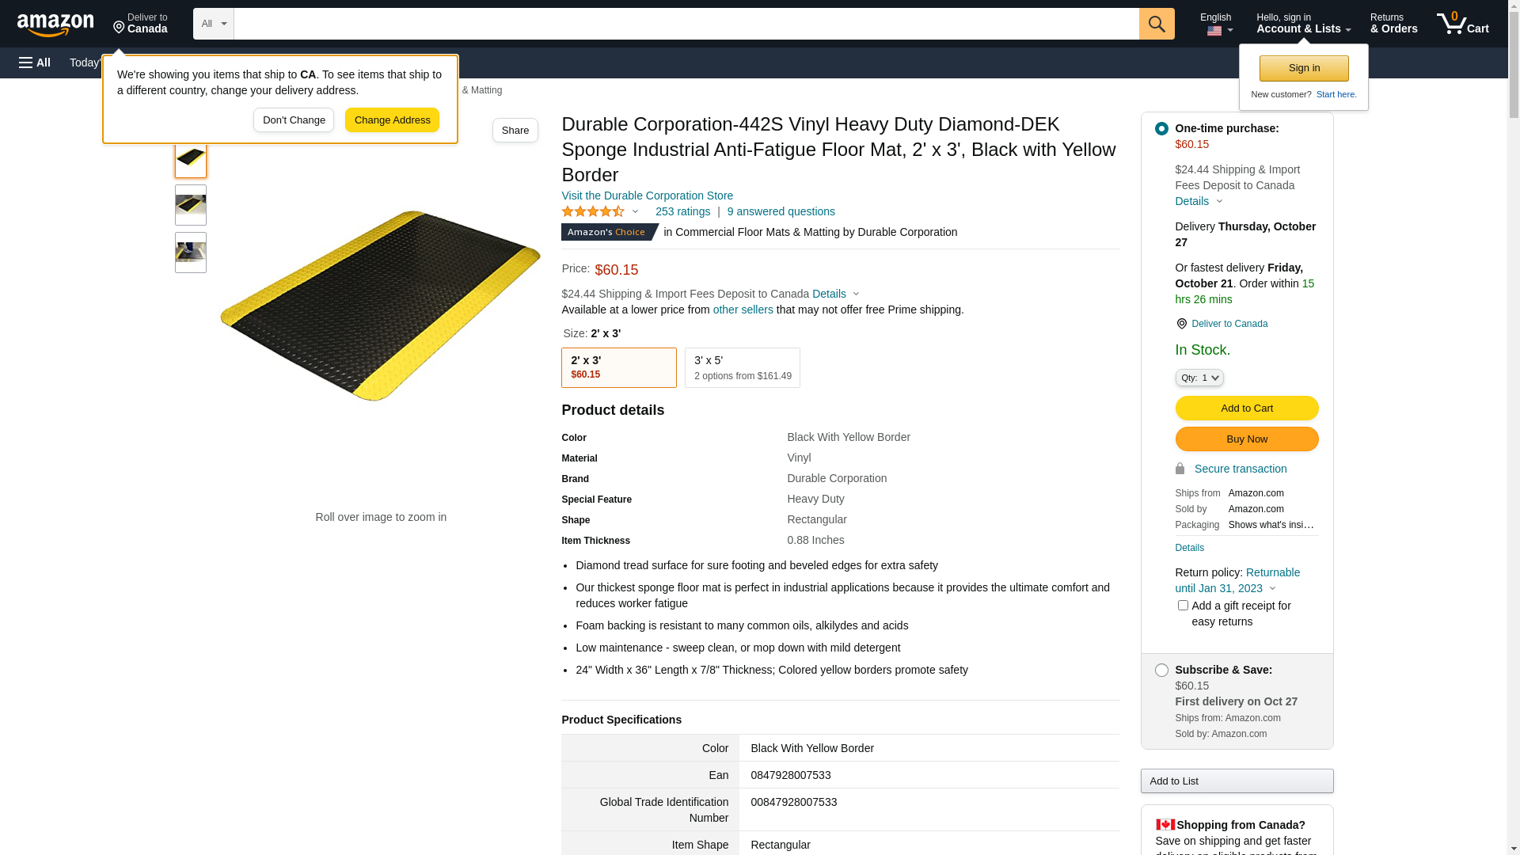Click the search magnifier button

[x=1157, y=24]
